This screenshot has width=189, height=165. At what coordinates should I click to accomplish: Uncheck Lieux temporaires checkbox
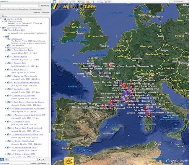pyautogui.click(x=3, y=28)
